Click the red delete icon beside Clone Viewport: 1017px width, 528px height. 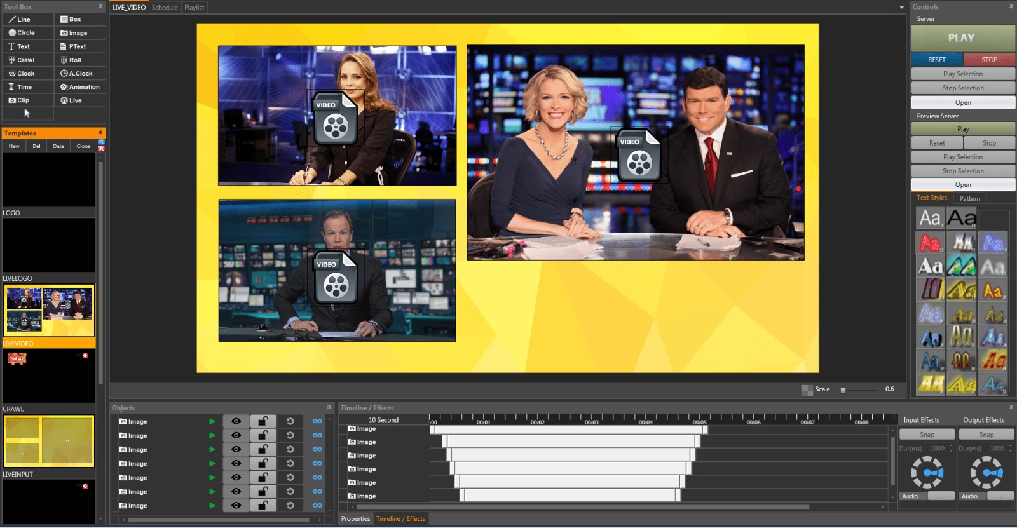click(x=101, y=149)
